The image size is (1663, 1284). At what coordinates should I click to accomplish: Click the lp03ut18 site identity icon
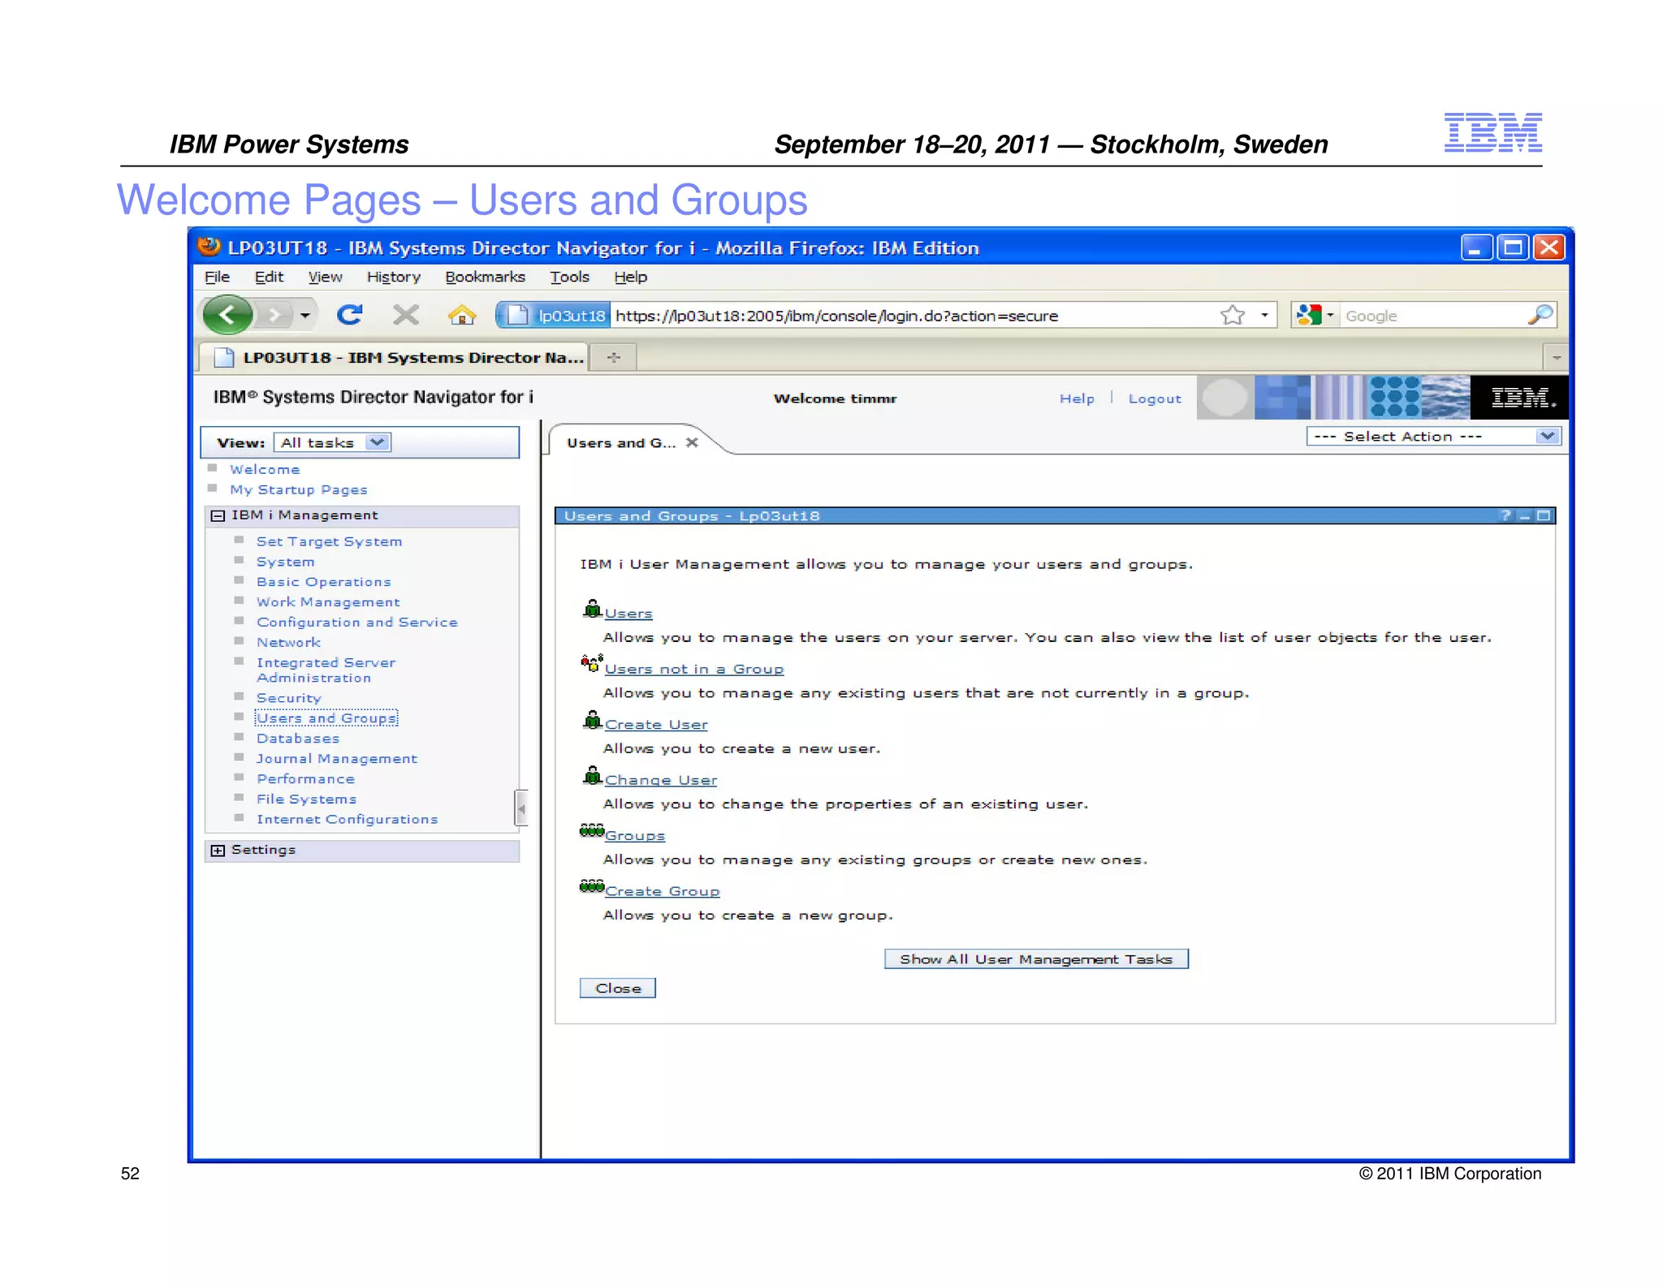pos(554,315)
